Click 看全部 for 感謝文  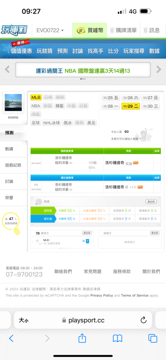tap(155, 233)
